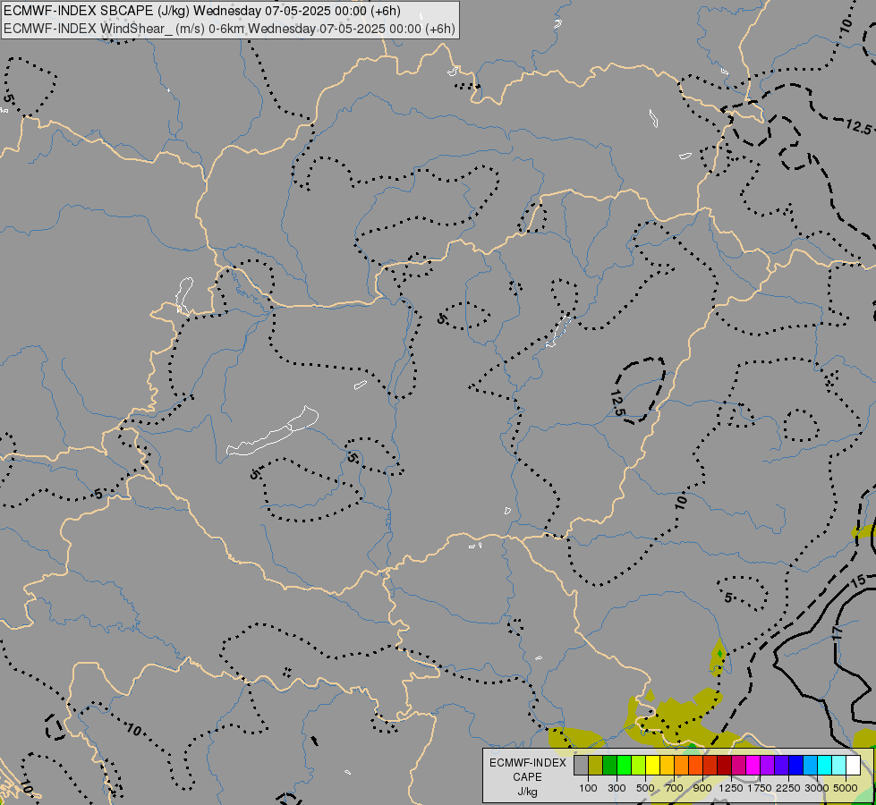Click the 1250 legend value
The height and width of the screenshot is (805, 876).
click(x=731, y=788)
